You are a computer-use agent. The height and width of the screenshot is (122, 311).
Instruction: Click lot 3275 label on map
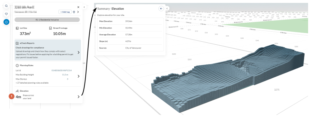(277, 90)
